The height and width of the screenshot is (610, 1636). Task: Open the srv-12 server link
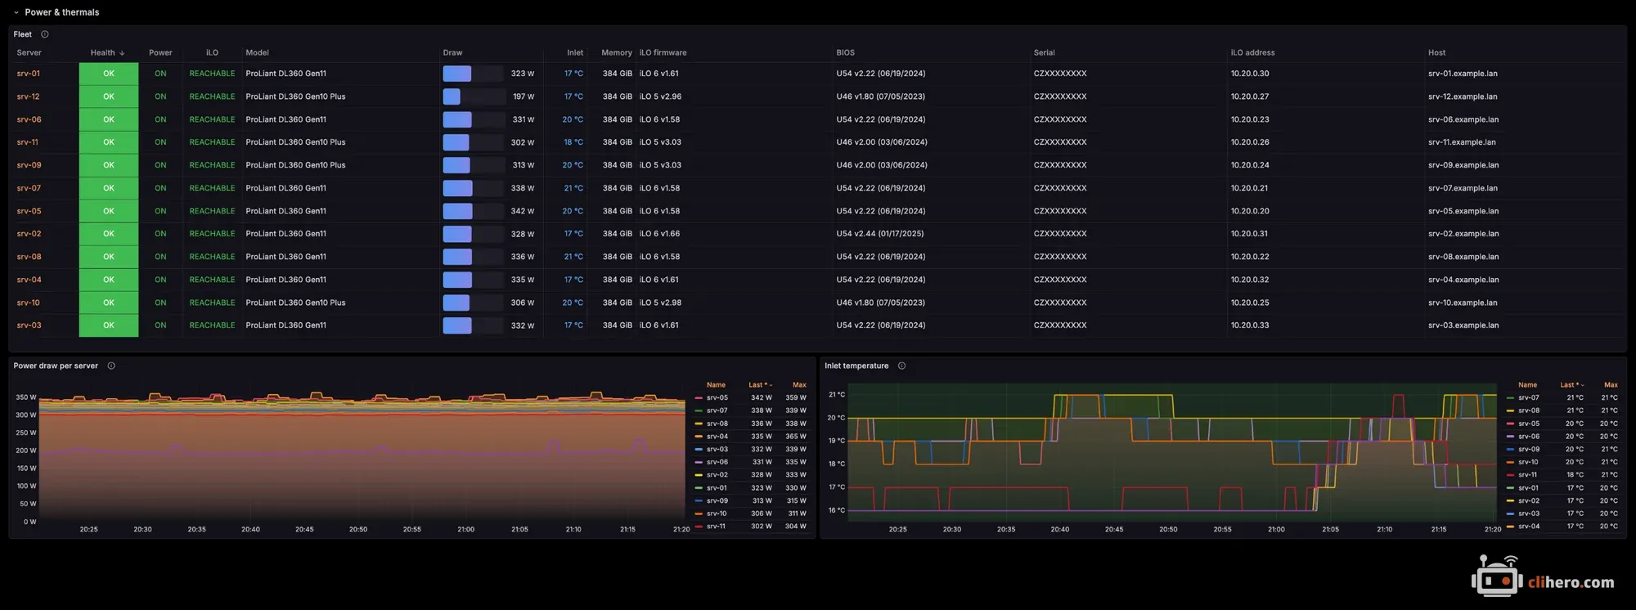pos(28,96)
